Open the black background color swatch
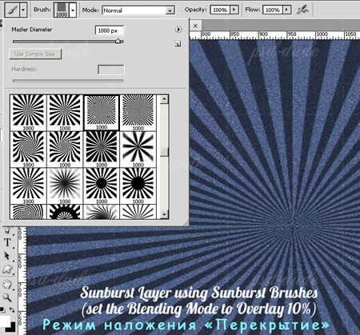The width and height of the screenshot is (360, 335). coord(11,328)
